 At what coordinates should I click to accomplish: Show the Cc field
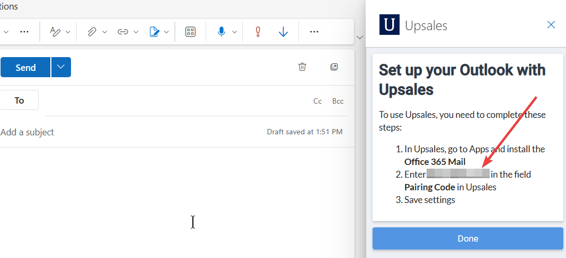317,102
